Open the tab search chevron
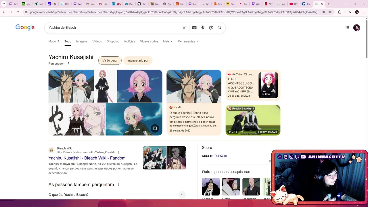Screen dimensions: 368x207 4,4
